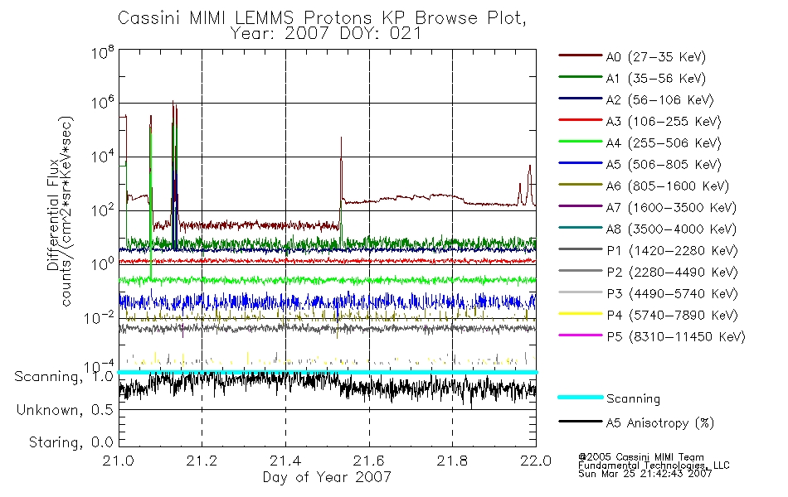Click the black A5 Anisotropy (%) legend line
This screenshot has width=788, height=497.
tap(581, 422)
